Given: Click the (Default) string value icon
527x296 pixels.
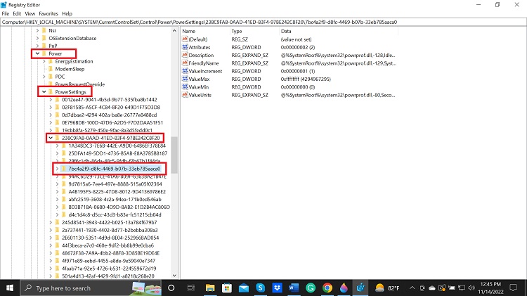Looking at the screenshot, I should point(184,39).
